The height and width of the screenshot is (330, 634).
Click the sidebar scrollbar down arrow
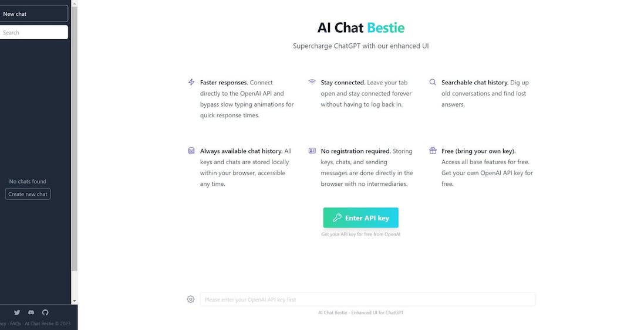click(x=75, y=301)
